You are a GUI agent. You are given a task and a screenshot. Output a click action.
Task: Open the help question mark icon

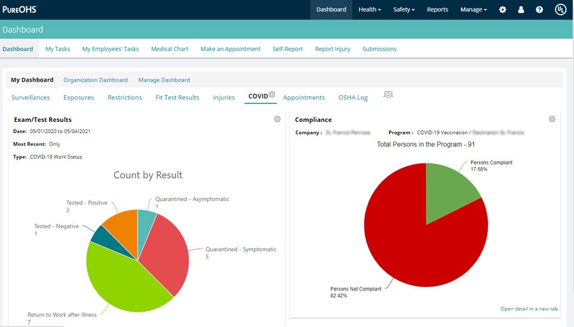[539, 10]
